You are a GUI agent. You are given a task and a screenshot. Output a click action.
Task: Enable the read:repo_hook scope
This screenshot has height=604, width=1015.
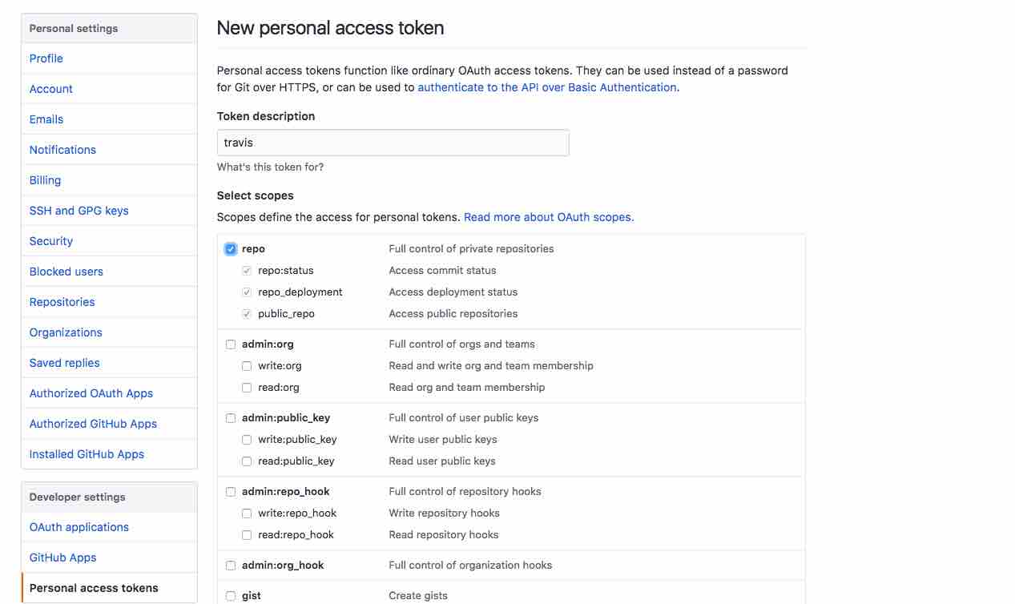[x=247, y=534]
